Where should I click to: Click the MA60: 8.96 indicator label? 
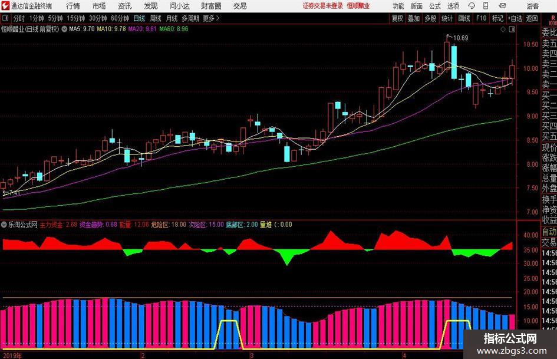[174, 29]
